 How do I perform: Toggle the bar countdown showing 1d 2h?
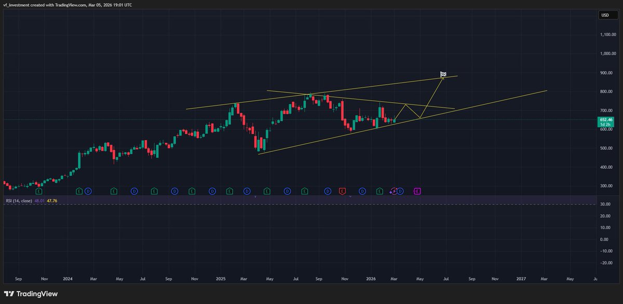[605, 125]
